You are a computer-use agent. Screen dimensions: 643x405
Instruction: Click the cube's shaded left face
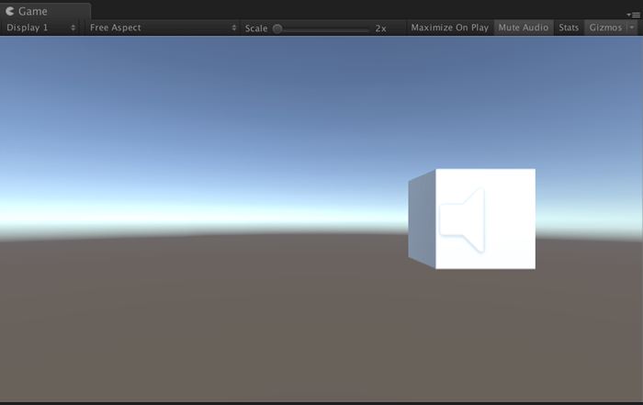click(x=422, y=220)
